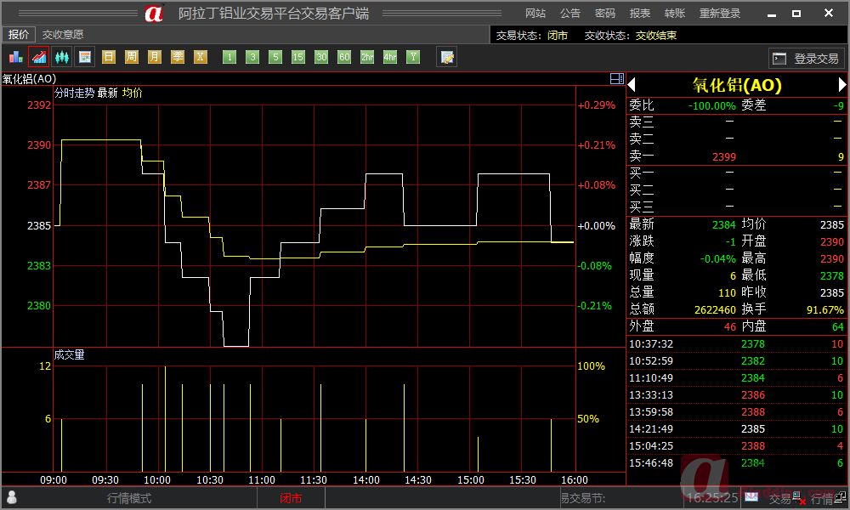Click the 换手 value 91.67%

pos(825,309)
